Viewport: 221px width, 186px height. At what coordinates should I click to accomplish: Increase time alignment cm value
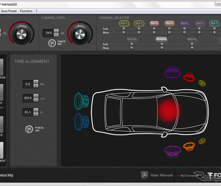pos(36,96)
